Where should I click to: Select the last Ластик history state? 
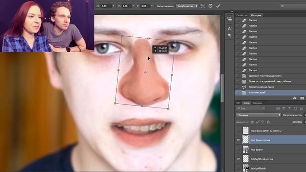270,70
